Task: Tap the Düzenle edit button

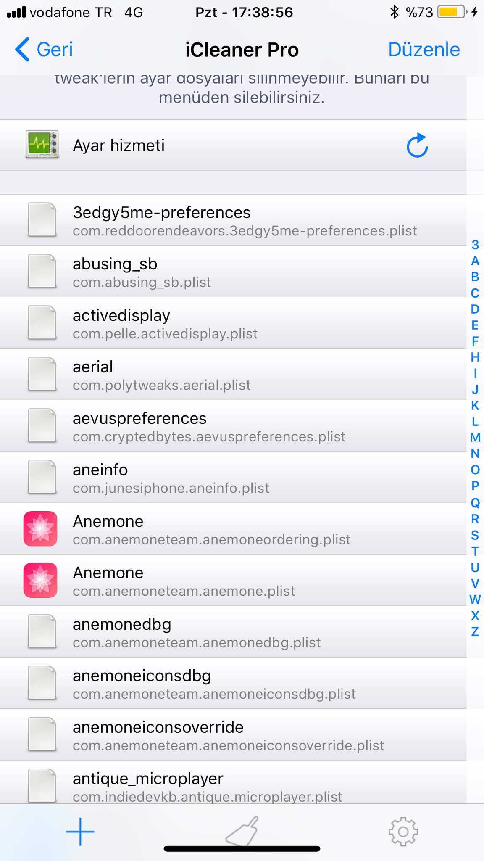Action: point(423,50)
